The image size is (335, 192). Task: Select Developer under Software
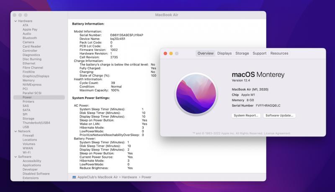(x=30, y=169)
